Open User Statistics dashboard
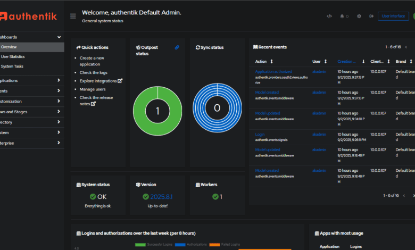This screenshot has height=250, width=415. click(13, 56)
